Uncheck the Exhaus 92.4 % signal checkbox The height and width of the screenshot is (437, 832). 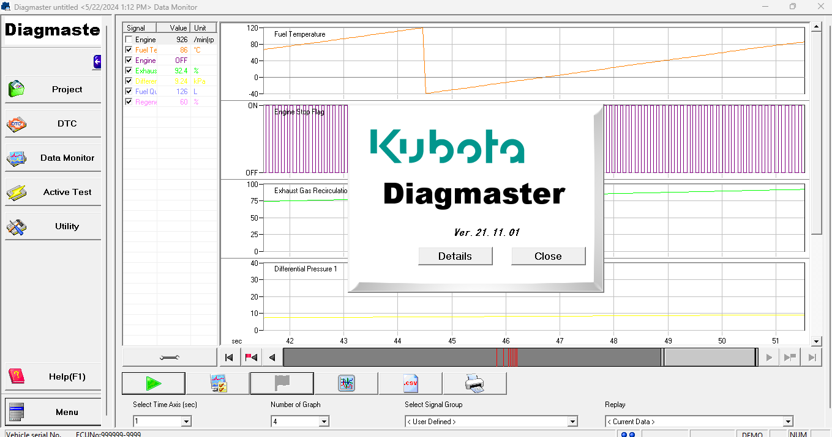point(129,71)
